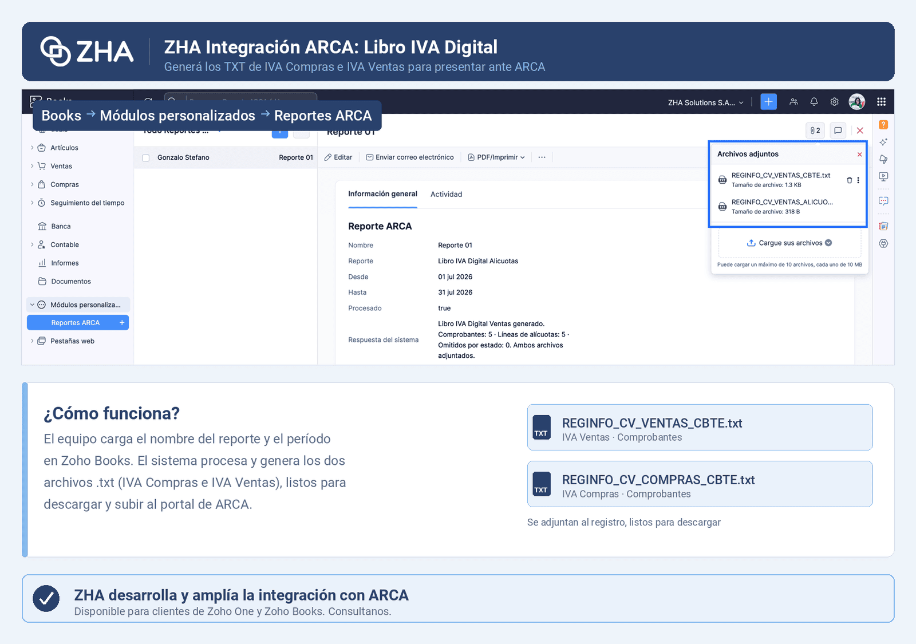Viewport: 916px width, 644px height.
Task: Switch to the Información general tab
Action: tap(382, 194)
